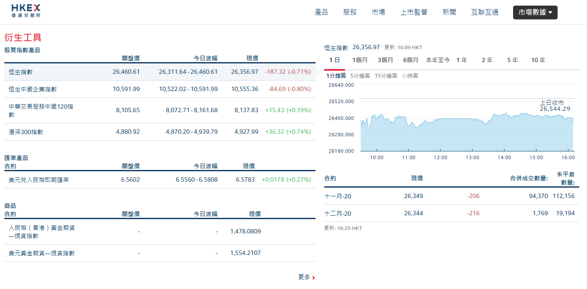Screen dimensions: 587x289
Task: Click the HKEX 香港交易所 logo
Action: [26, 11]
